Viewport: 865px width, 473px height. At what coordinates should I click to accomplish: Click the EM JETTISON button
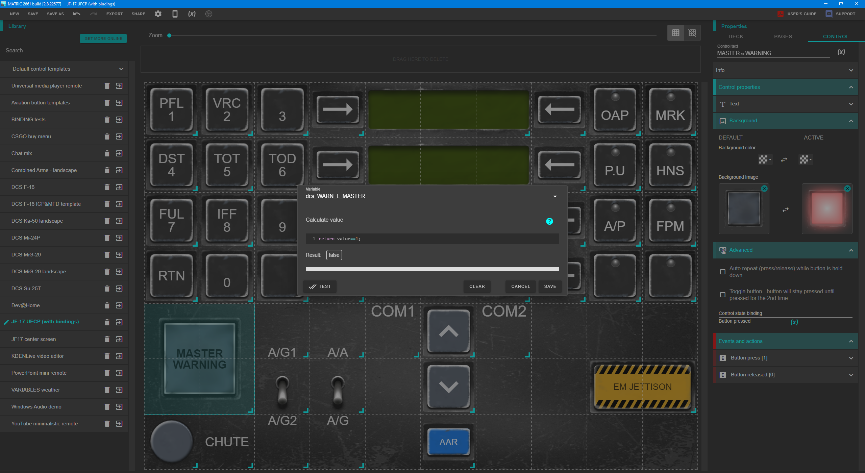tap(643, 387)
